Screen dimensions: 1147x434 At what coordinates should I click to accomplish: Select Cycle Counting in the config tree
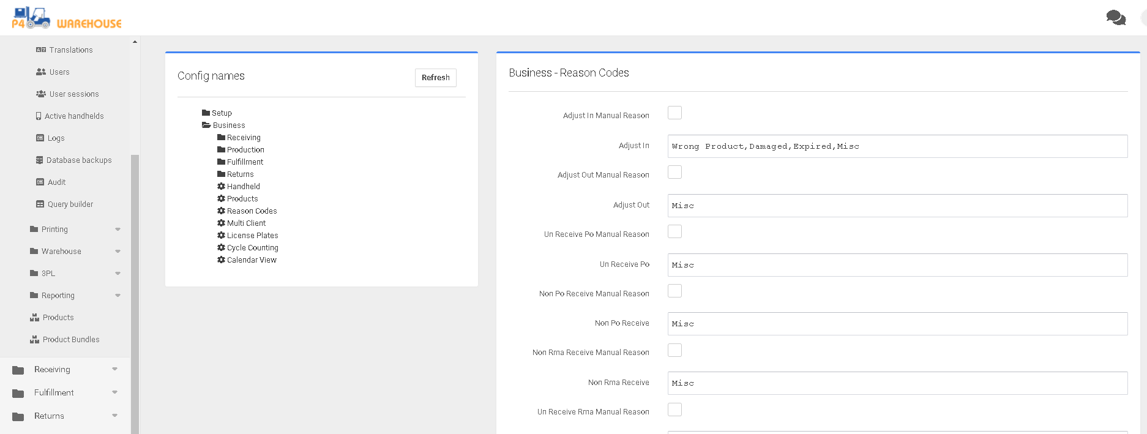click(x=252, y=248)
